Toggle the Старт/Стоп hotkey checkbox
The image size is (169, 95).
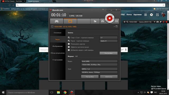click(x=69, y=37)
